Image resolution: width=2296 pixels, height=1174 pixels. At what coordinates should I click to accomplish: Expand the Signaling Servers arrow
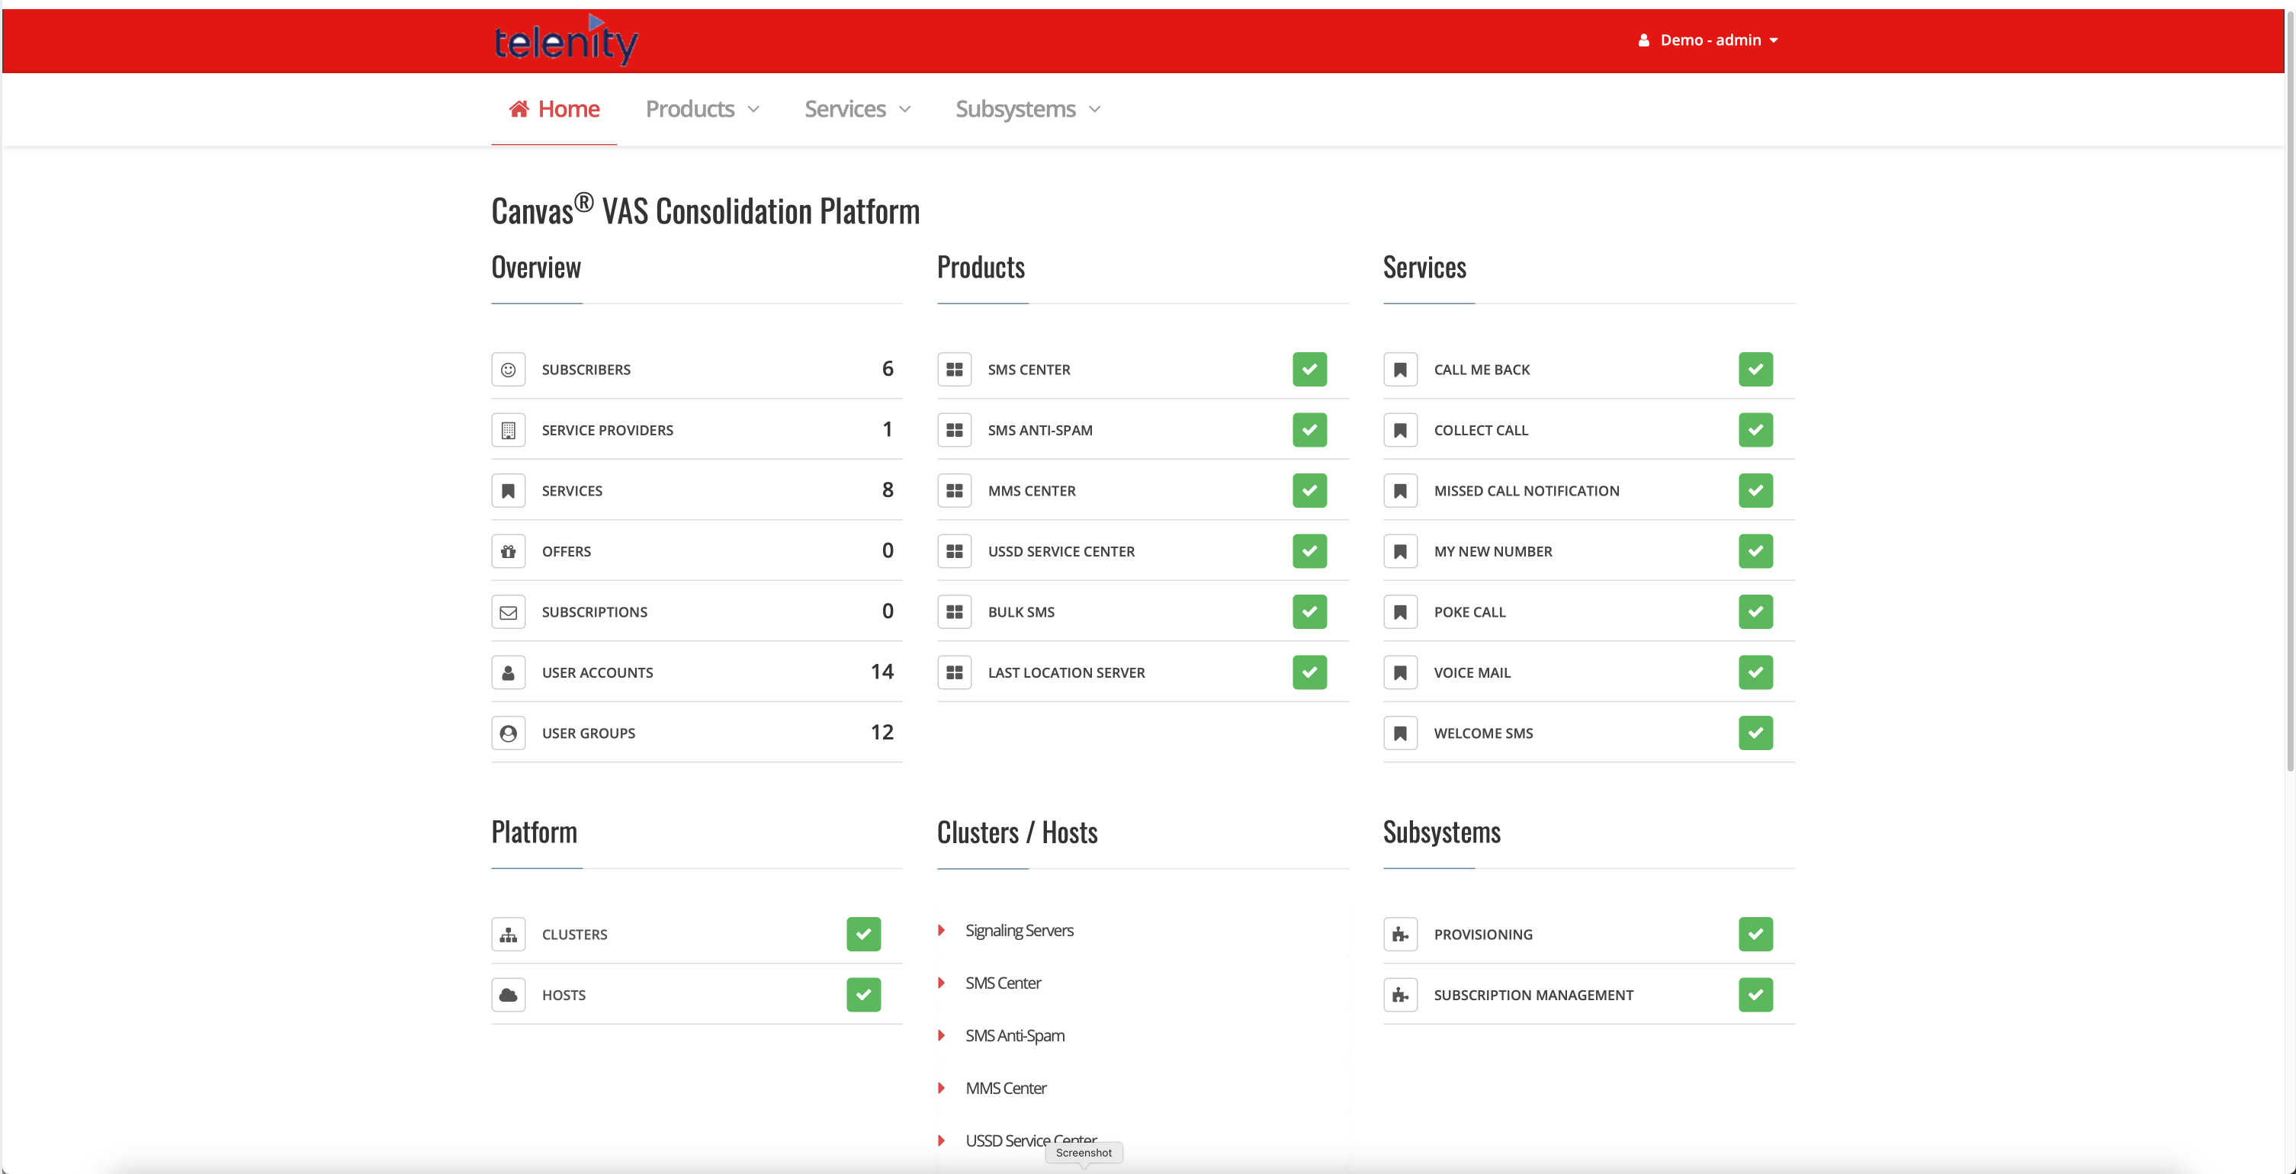tap(941, 930)
